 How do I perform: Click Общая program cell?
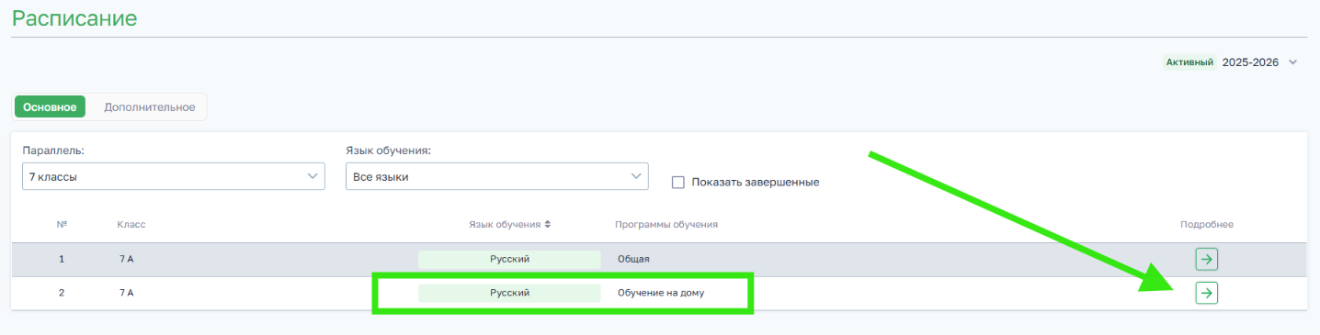633,259
